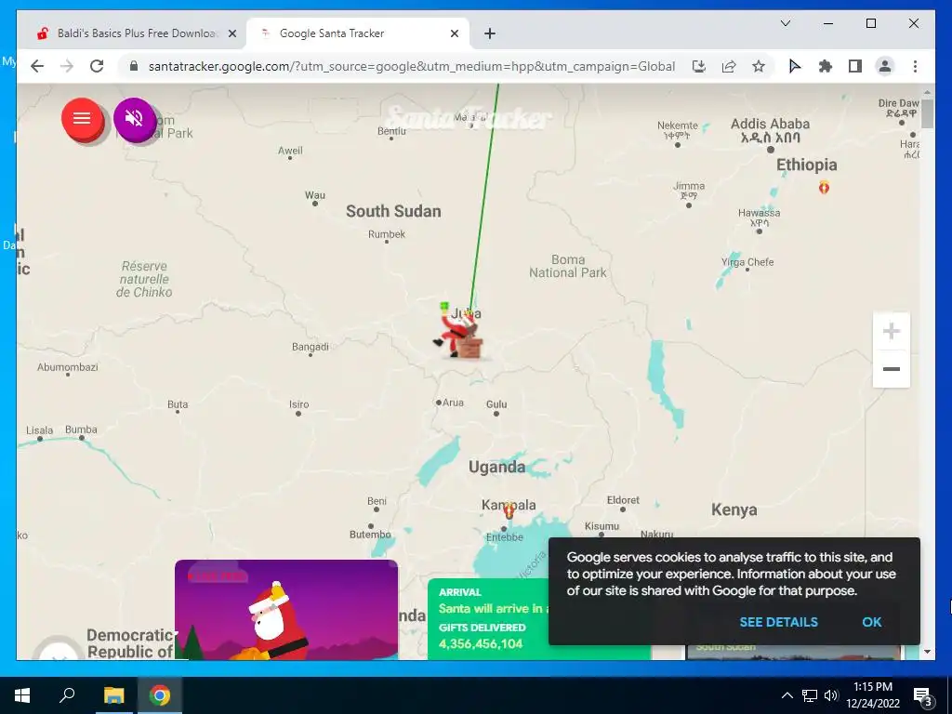The height and width of the screenshot is (714, 952).
Task: Toggle the purple mute sound button
Action: (x=134, y=118)
